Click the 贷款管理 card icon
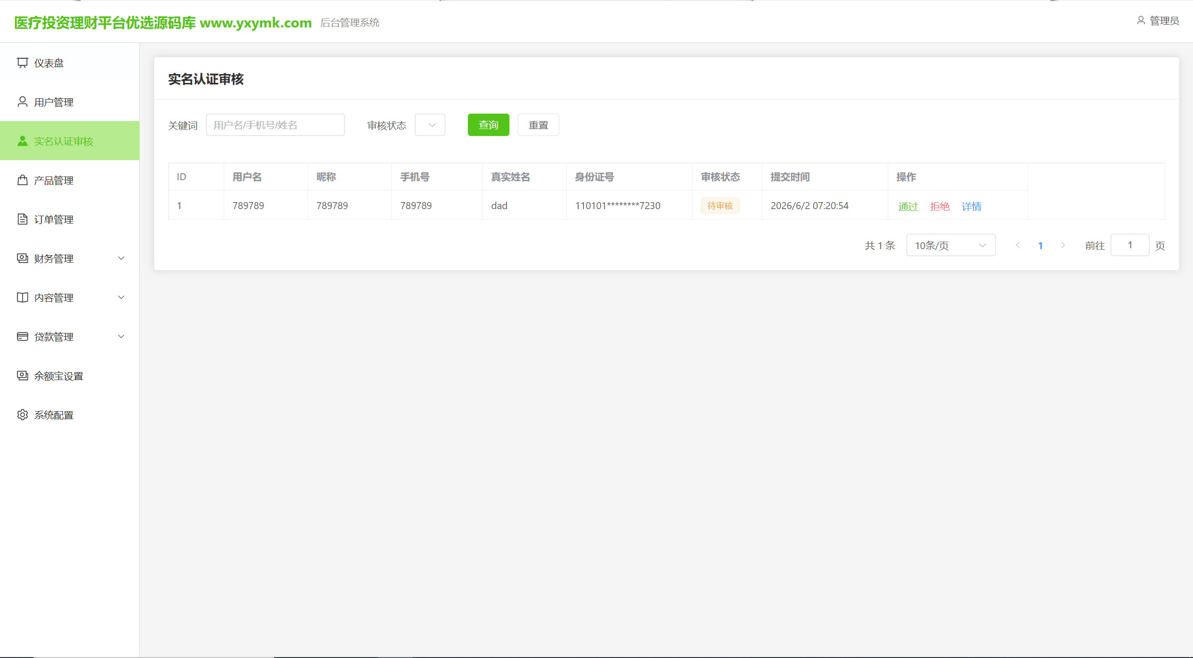This screenshot has width=1193, height=658. [x=22, y=337]
